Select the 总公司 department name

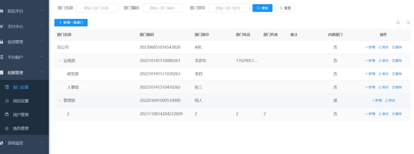click(x=63, y=48)
